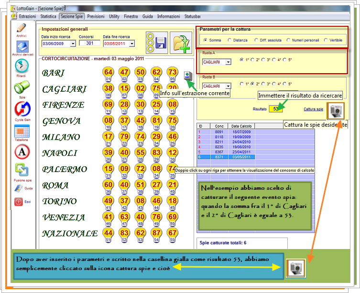Image resolution: width=360 pixels, height=293 pixels.
Task: Select the Distanza radio button
Action: pyautogui.click(x=229, y=40)
